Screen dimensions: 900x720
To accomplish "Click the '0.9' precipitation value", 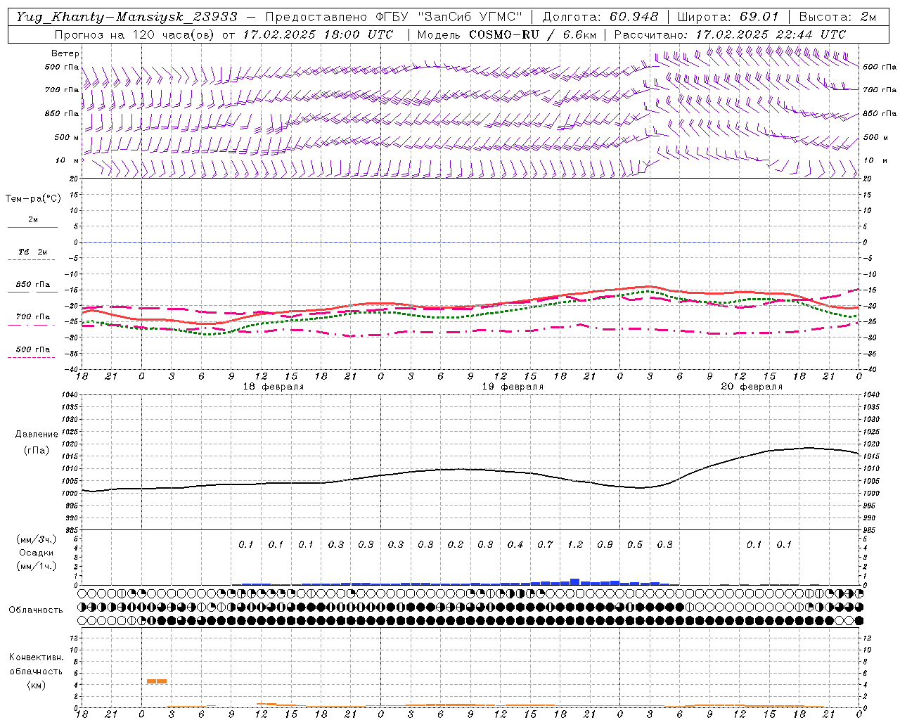I will point(605,544).
